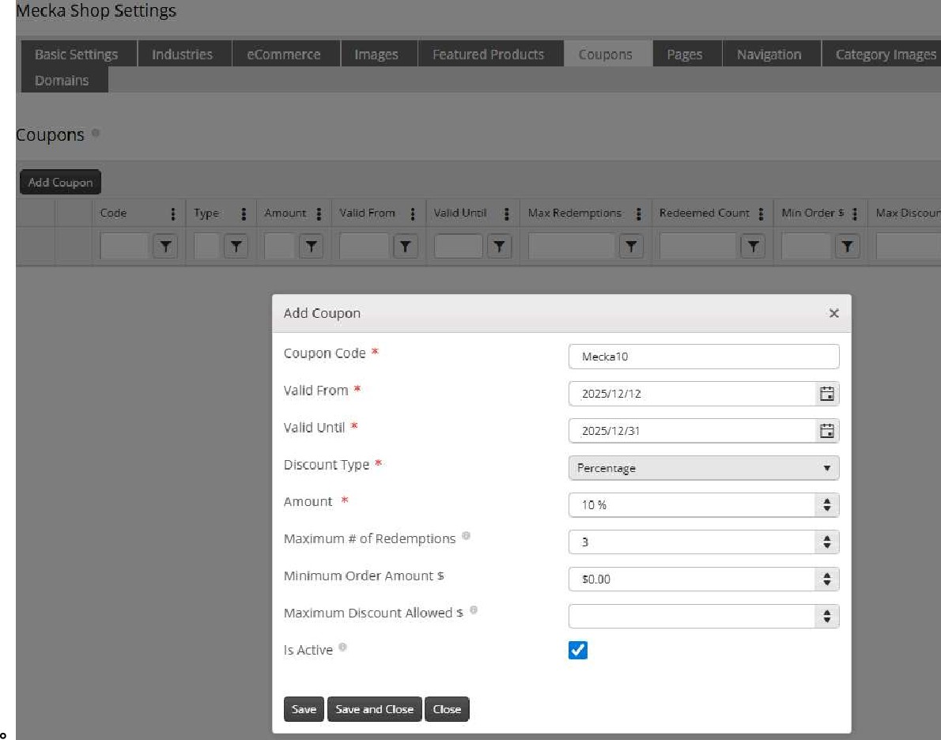941x740 pixels.
Task: Click the Minimum Order Amount spinner arrows
Action: 826,580
